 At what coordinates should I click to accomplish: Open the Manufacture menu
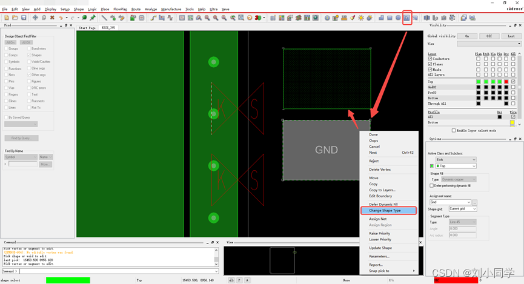click(171, 9)
